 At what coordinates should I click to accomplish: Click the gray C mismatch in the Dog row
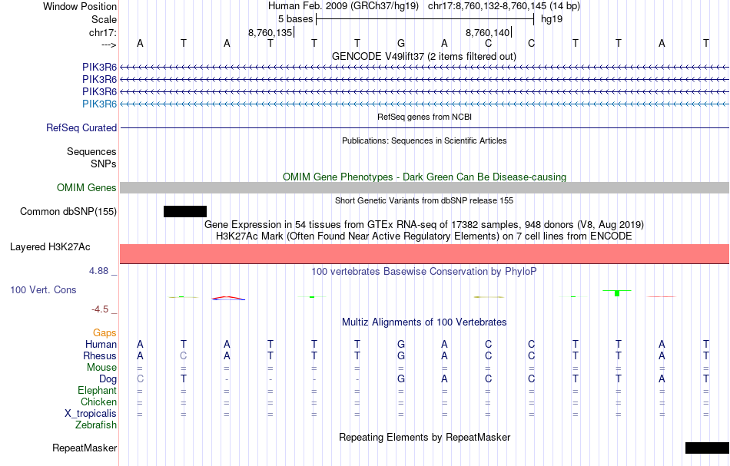coord(140,379)
